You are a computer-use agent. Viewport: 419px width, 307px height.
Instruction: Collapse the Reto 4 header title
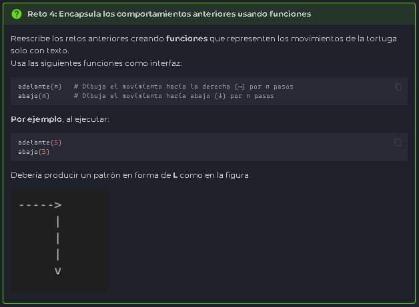pyautogui.click(x=169, y=14)
